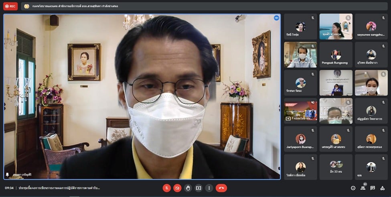Click the pin icon on the main video
The image size is (391, 197).
[7, 175]
